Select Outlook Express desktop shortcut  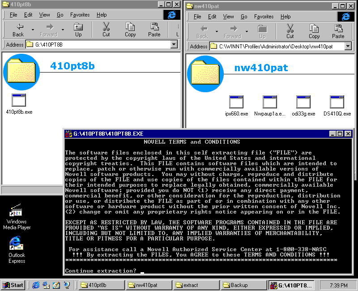17,250
